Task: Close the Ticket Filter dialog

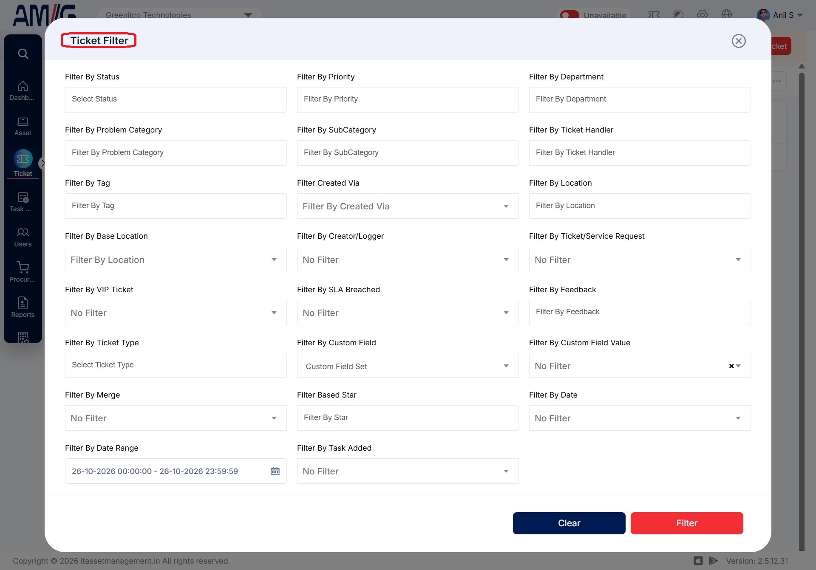Action: [739, 41]
